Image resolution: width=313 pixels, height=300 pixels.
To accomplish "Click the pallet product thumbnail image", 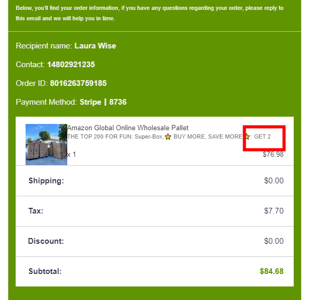I will click(x=46, y=144).
